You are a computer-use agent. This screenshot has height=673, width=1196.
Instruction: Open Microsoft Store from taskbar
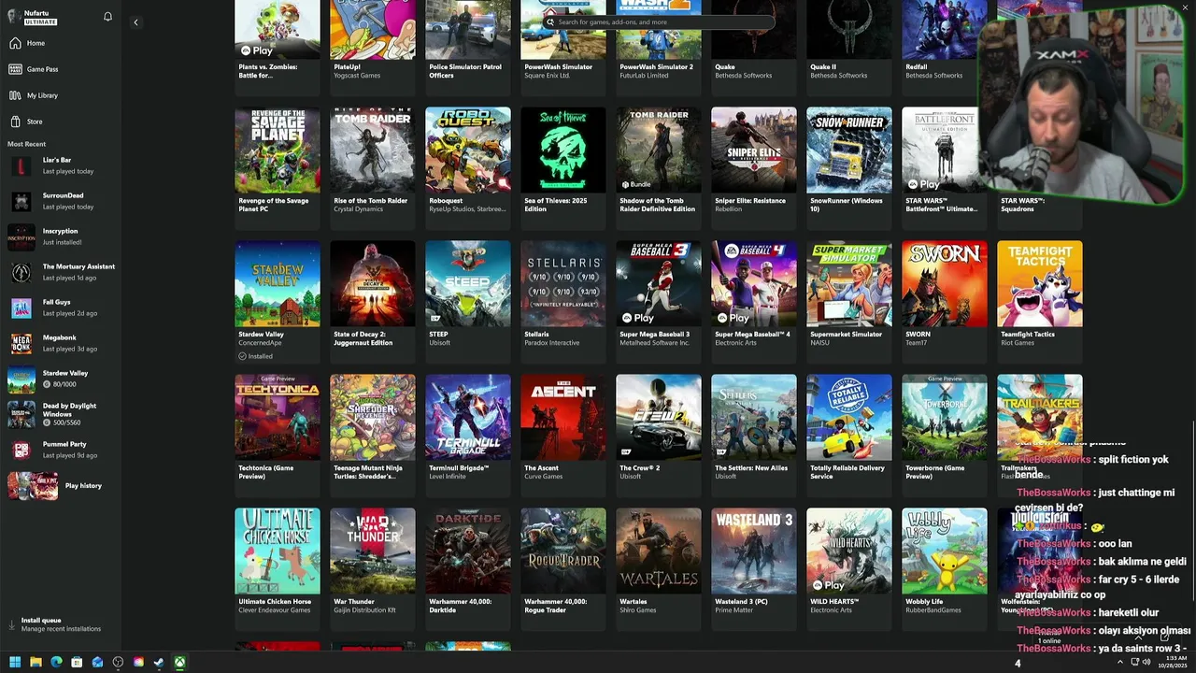coord(77,663)
